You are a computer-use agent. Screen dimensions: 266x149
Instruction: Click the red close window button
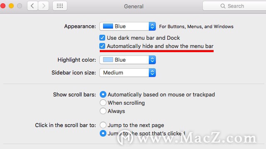click(3, 6)
